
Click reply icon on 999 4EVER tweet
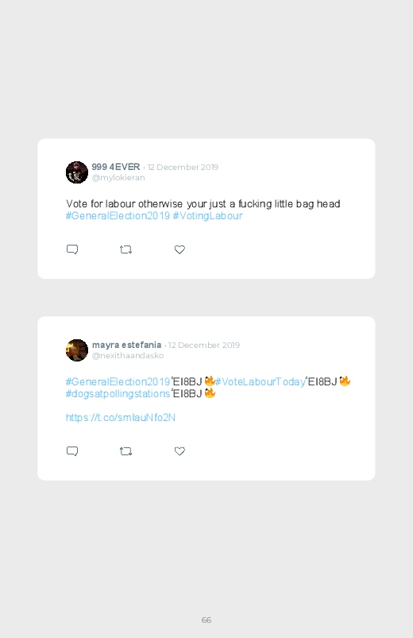[72, 249]
